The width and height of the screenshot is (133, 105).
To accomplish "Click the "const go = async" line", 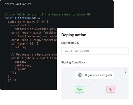I will 28,22.
